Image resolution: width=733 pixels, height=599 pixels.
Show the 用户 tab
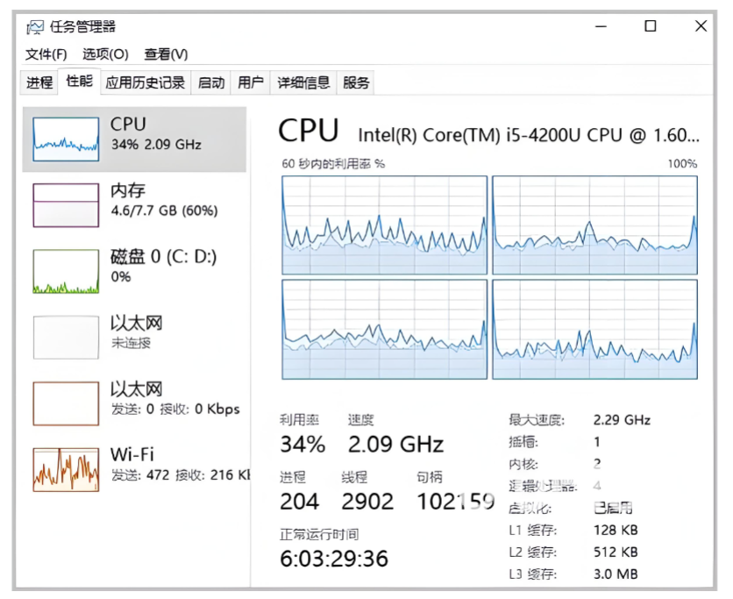pos(251,83)
